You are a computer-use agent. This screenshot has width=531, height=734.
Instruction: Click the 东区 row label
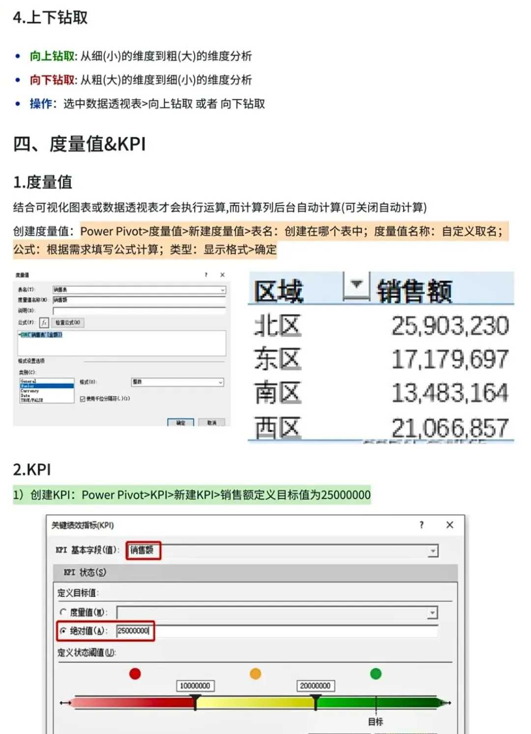(x=278, y=359)
